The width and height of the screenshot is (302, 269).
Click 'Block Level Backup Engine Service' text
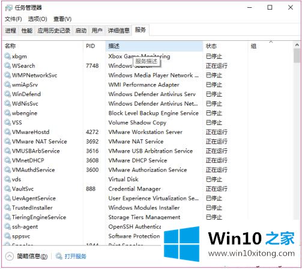154,113
